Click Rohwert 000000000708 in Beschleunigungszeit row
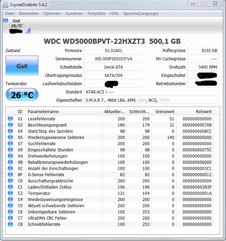The height and width of the screenshot is (241, 226). click(x=197, y=125)
